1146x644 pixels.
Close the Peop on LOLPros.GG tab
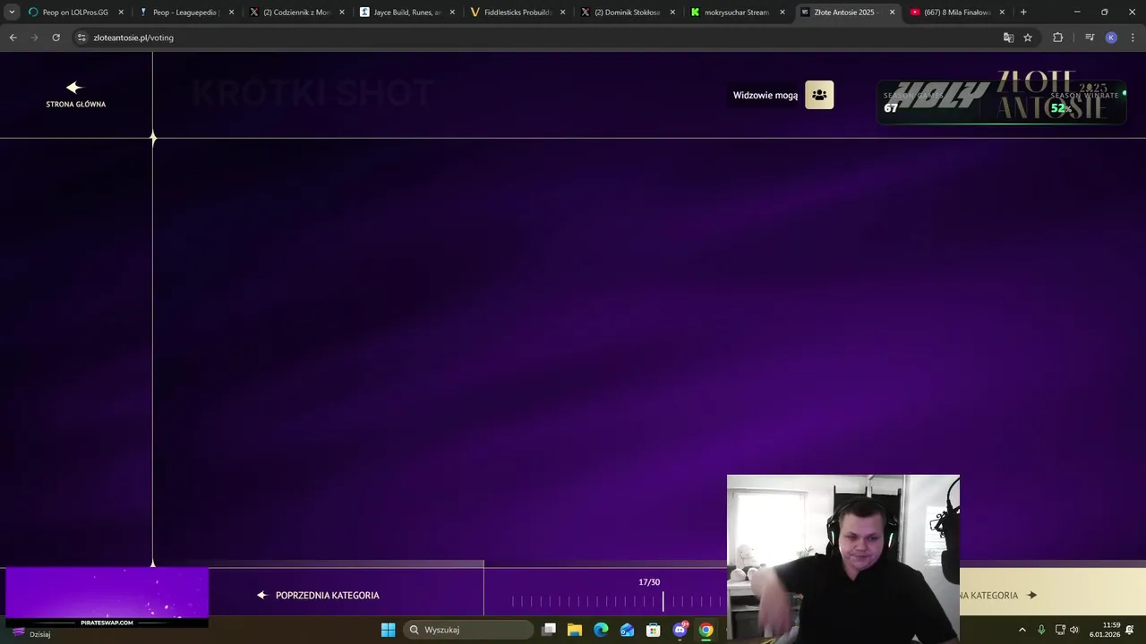(121, 13)
